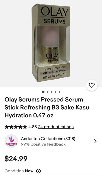102x175 pixels.
Task: Tap the gold Olay jar in photo
Action: (50, 55)
